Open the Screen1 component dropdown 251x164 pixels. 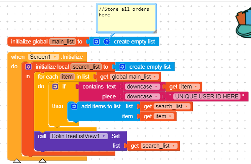pyautogui.click(x=55, y=57)
